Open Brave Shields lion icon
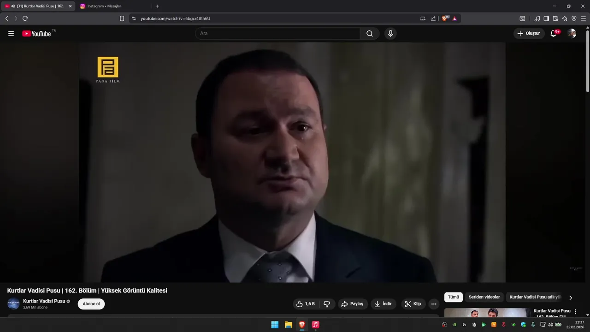The height and width of the screenshot is (332, 590). click(445, 18)
